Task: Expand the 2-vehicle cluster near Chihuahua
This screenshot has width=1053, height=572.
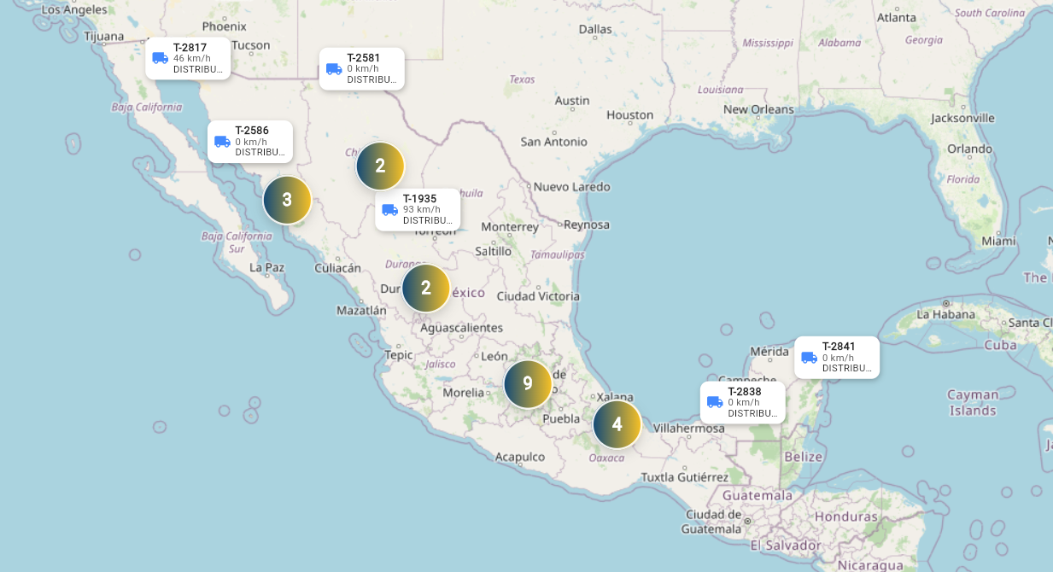Action: click(380, 166)
